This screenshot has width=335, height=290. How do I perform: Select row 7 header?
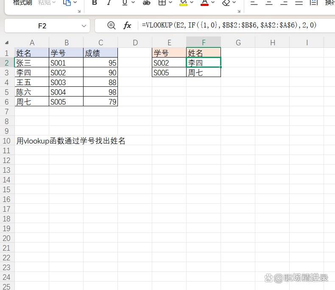(7, 111)
